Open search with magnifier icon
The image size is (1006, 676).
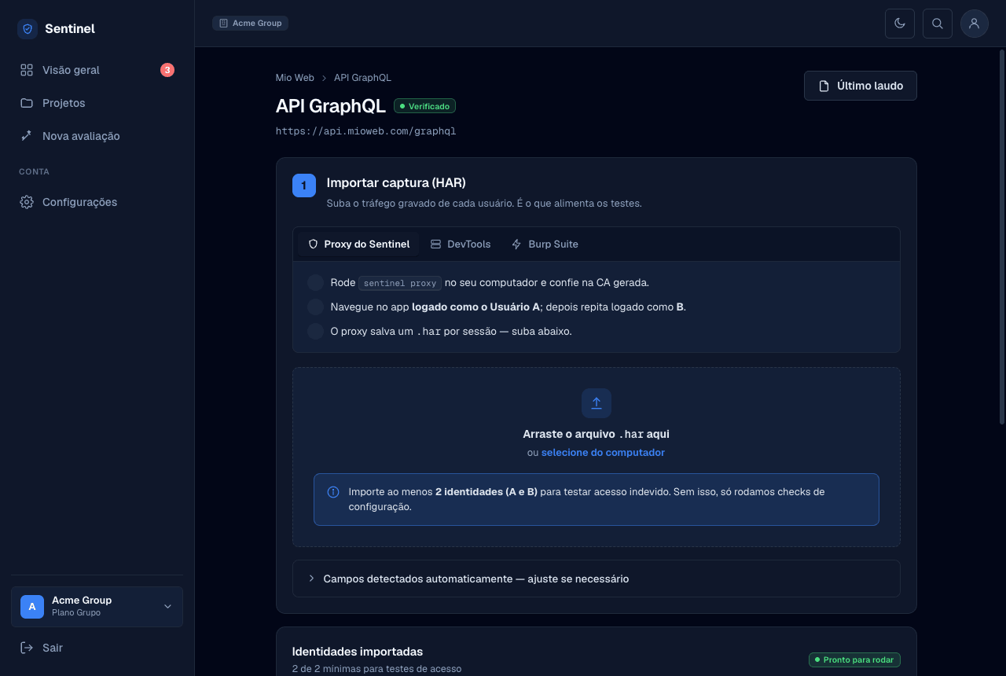tap(938, 24)
